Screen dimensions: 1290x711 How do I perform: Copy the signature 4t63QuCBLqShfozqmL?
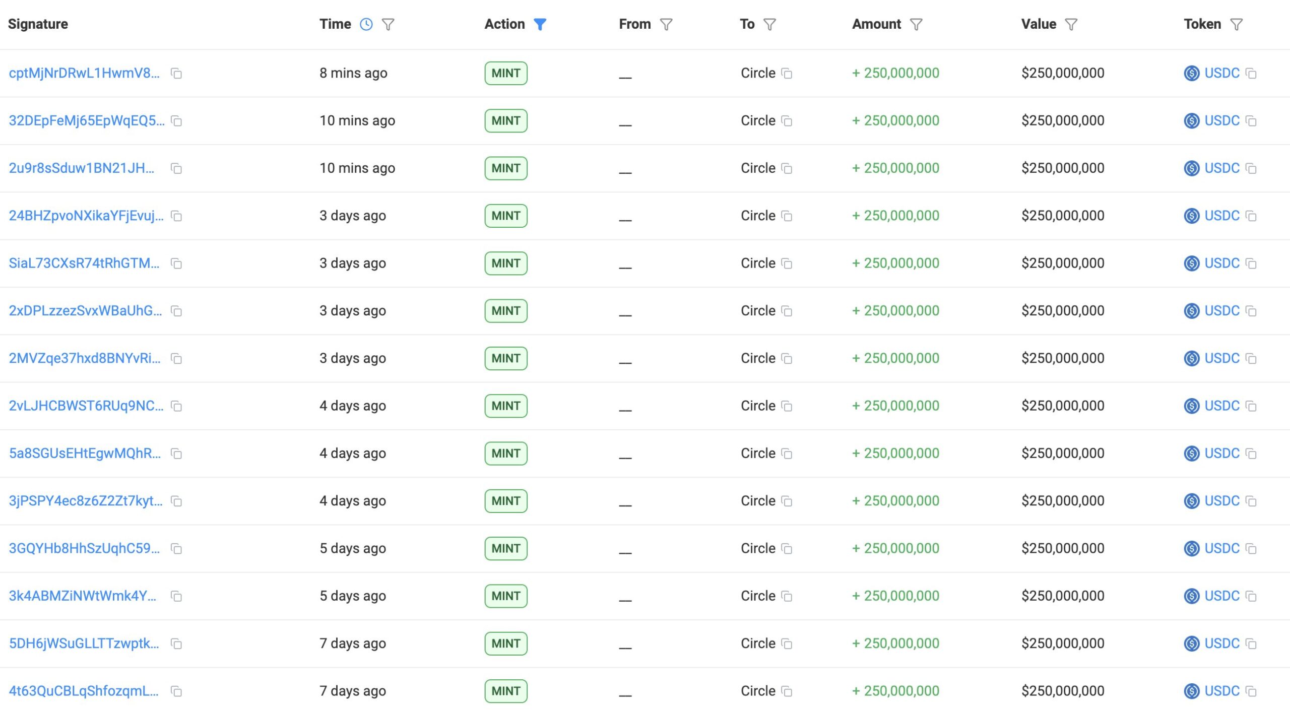(176, 691)
